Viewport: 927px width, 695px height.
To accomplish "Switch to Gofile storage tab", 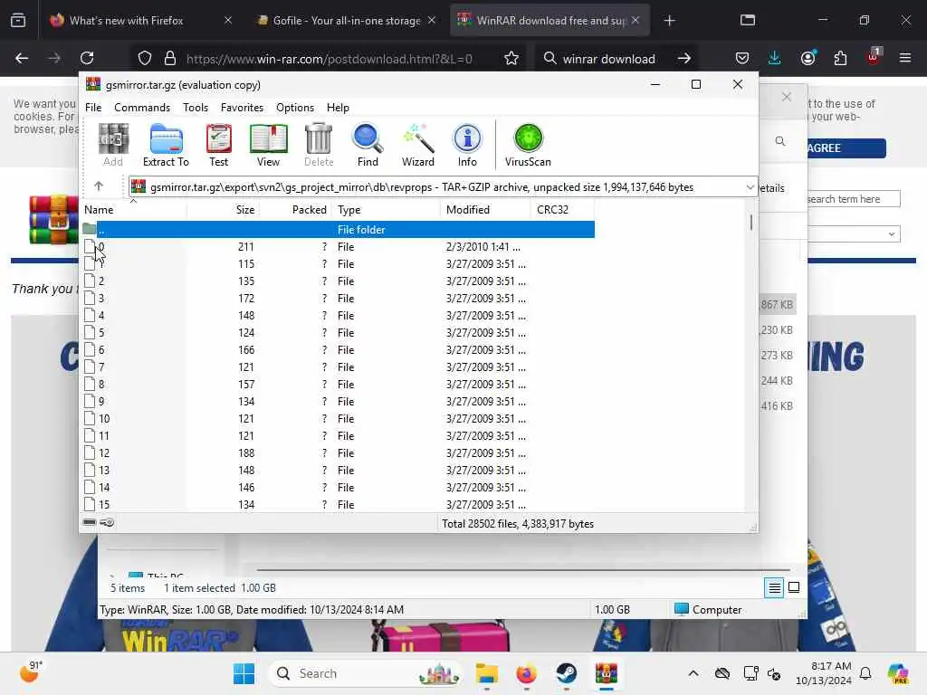I will 347,21.
